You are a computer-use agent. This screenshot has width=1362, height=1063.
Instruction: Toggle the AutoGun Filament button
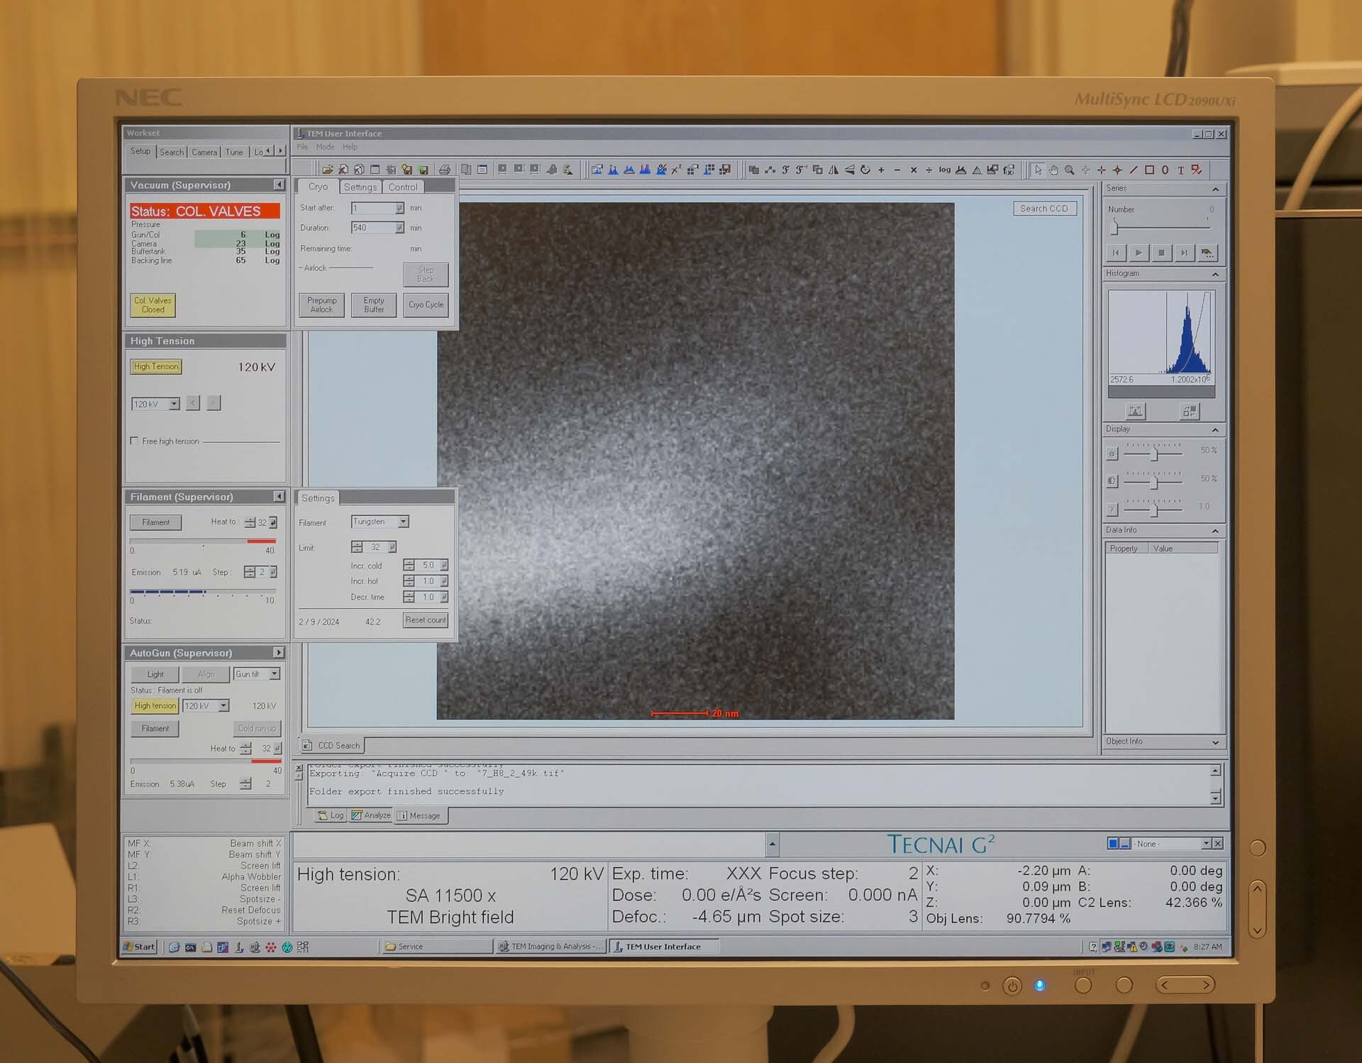tap(155, 729)
